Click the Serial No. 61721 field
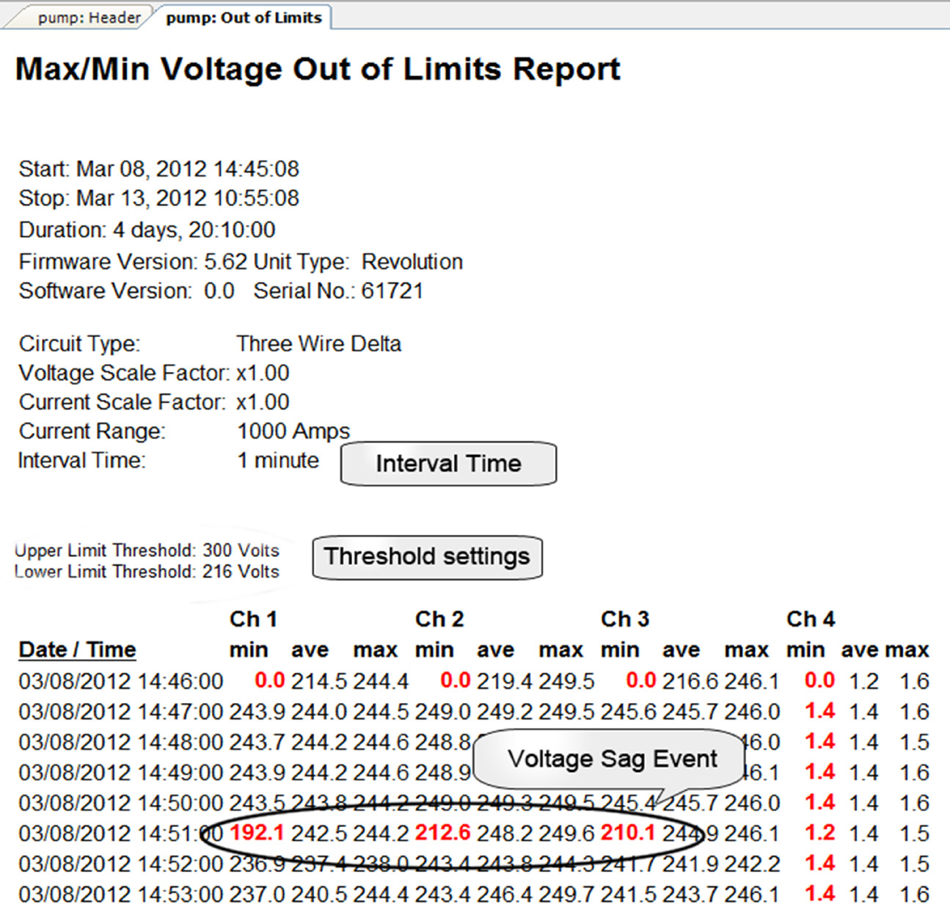Image resolution: width=950 pixels, height=907 pixels. [x=337, y=291]
